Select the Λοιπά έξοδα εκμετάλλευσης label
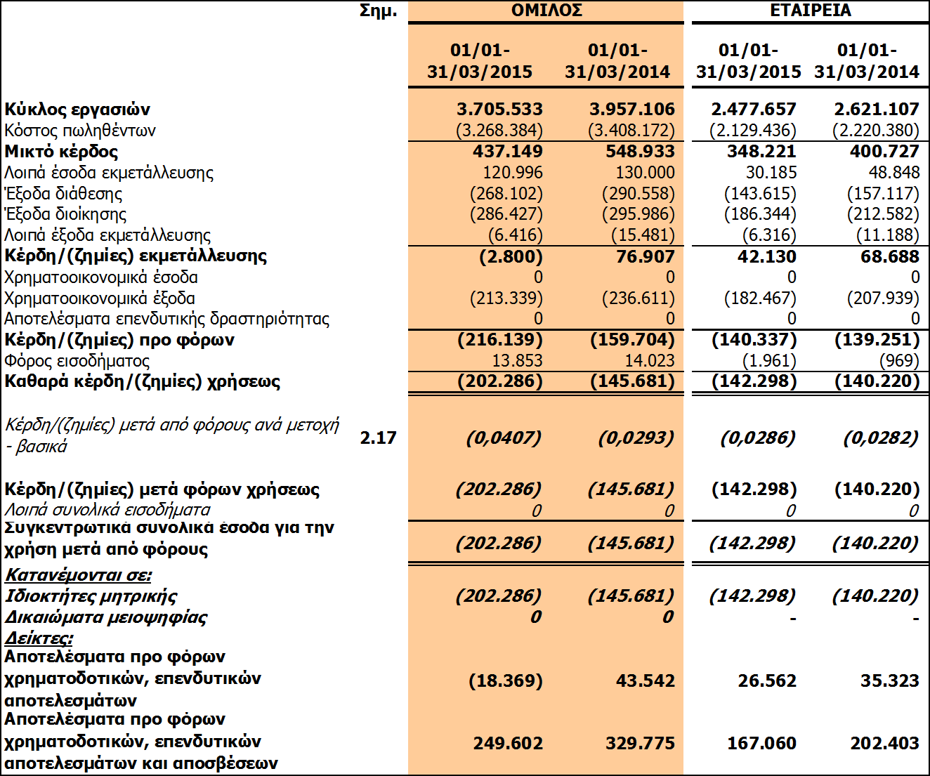930x776 pixels. (x=107, y=235)
